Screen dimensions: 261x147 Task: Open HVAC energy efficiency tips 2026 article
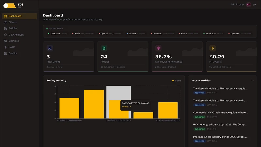coord(220,125)
